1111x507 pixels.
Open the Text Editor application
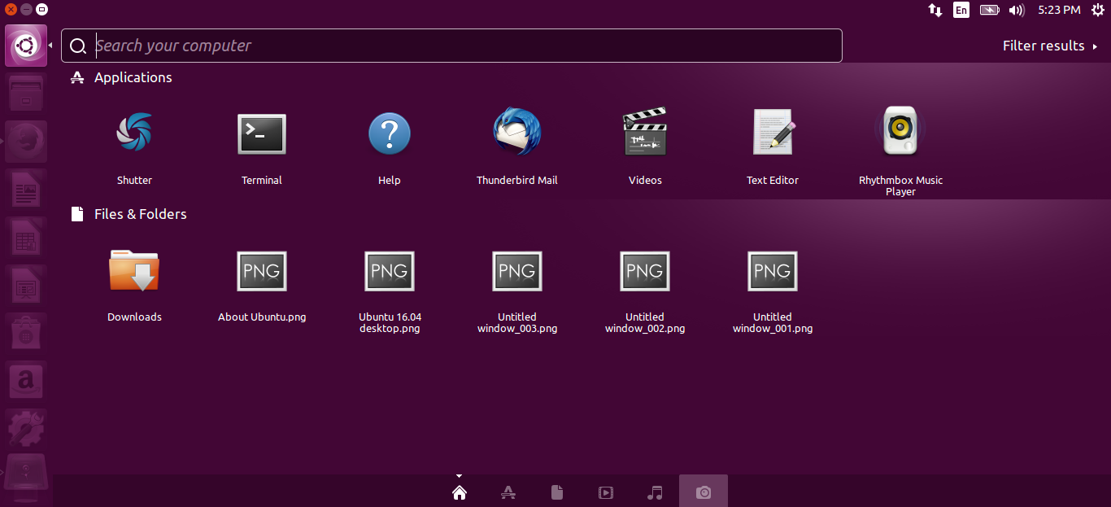(772, 131)
